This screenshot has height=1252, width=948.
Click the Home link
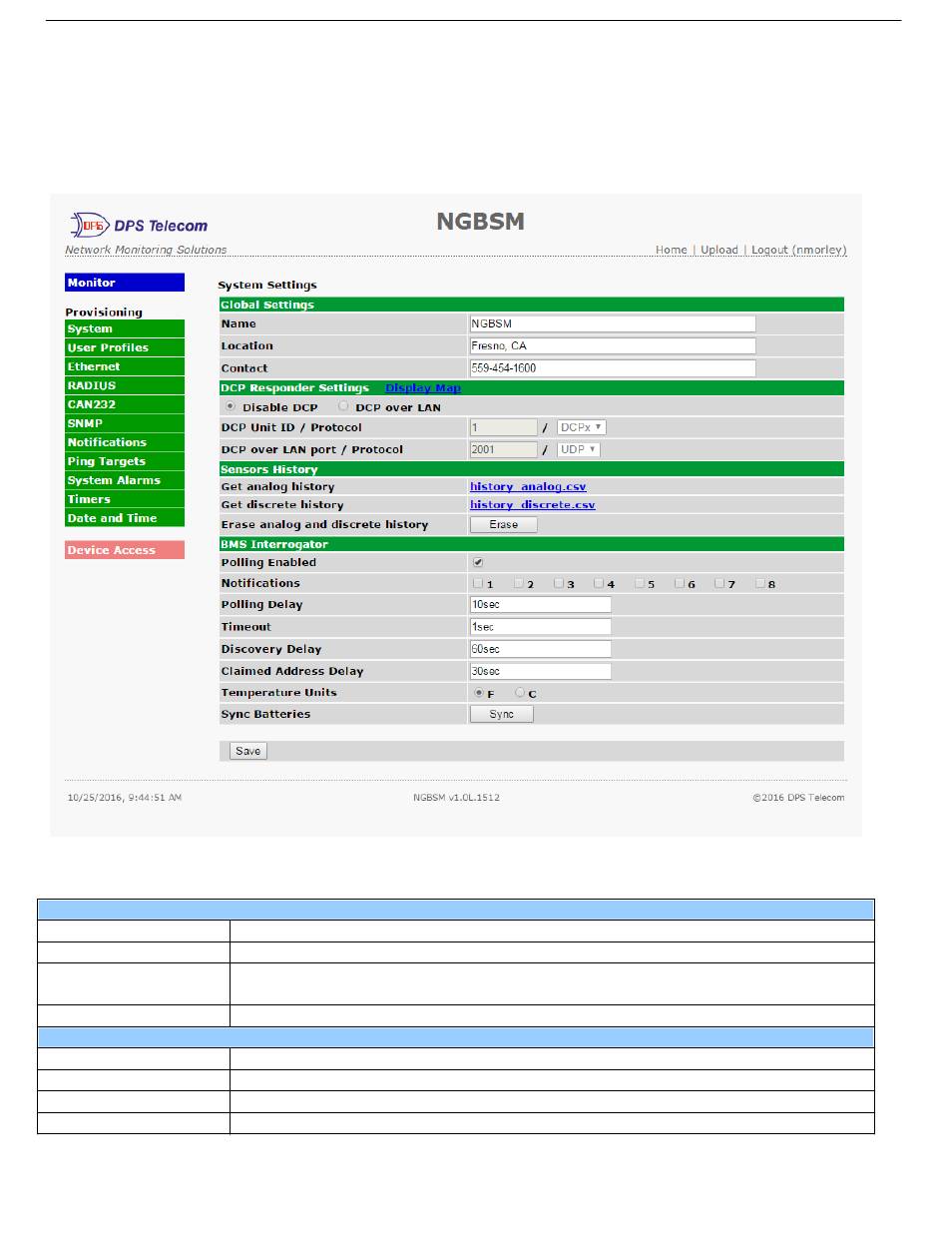(x=671, y=250)
